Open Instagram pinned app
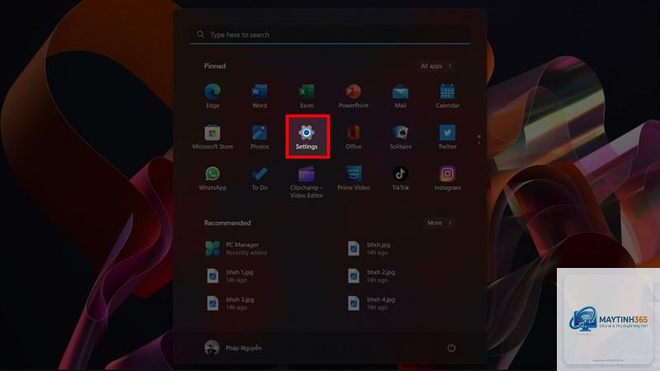The height and width of the screenshot is (371, 660). click(x=447, y=178)
